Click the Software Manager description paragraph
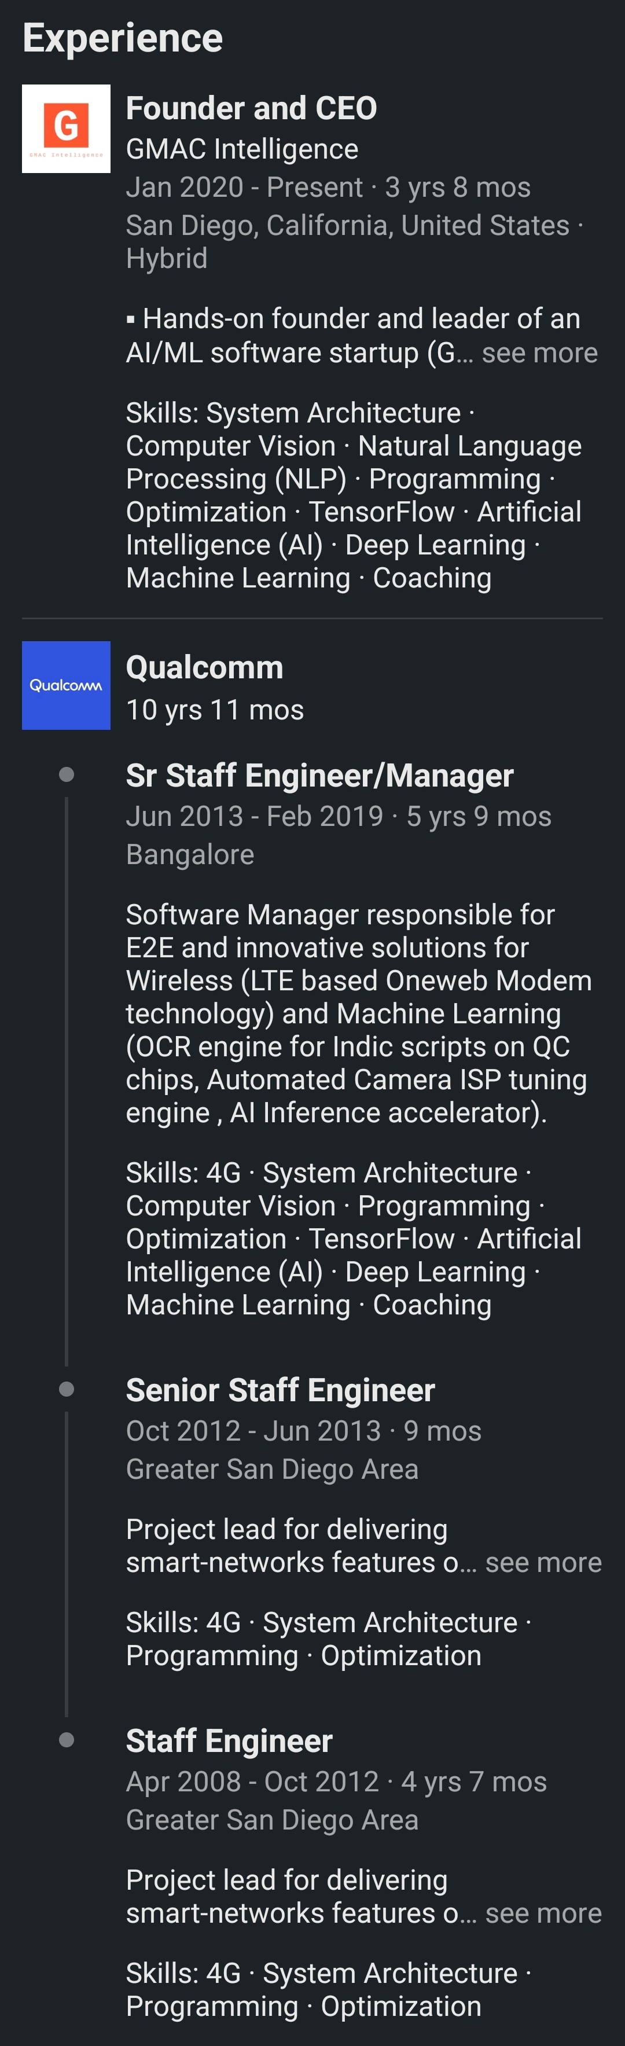The width and height of the screenshot is (625, 2046). (x=358, y=1013)
